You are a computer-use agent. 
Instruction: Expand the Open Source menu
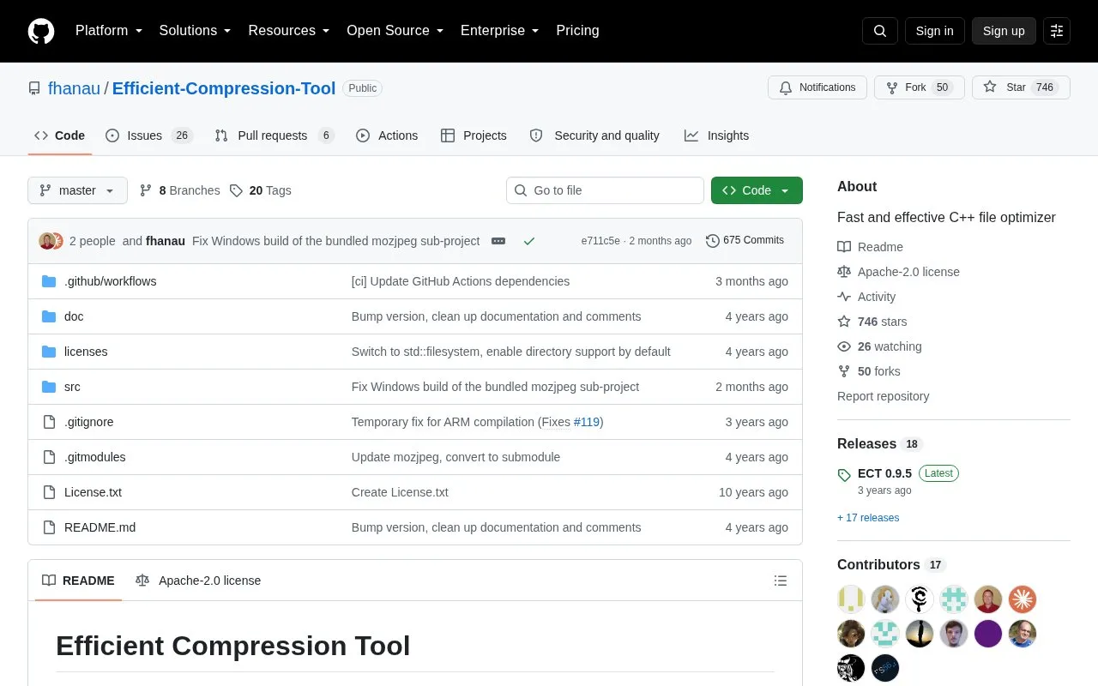395,31
